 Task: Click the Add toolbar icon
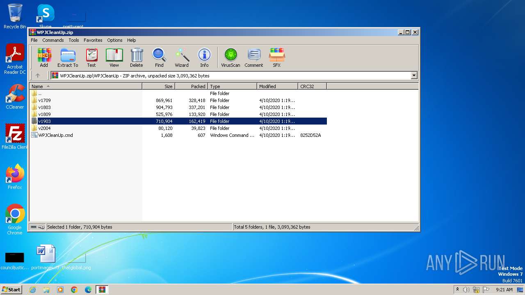[x=44, y=57]
